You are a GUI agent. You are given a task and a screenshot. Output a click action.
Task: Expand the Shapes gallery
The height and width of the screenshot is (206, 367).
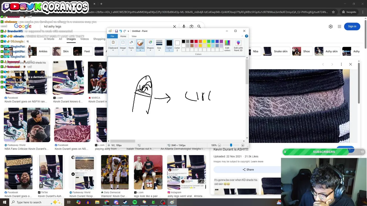point(150,45)
